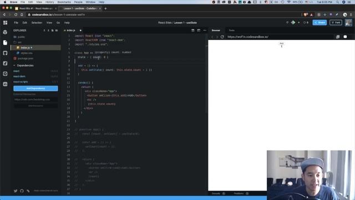The image size is (355, 200).
Task: Click the green diamond icon in the top bar
Action: pos(293,22)
